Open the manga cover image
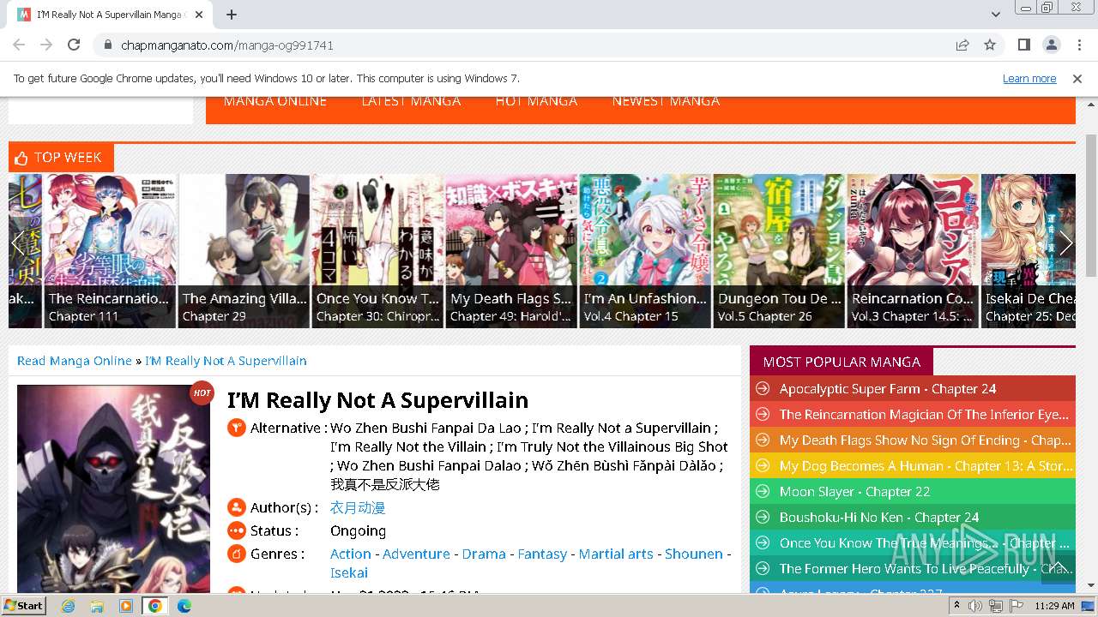The height and width of the screenshot is (617, 1098). point(113,488)
